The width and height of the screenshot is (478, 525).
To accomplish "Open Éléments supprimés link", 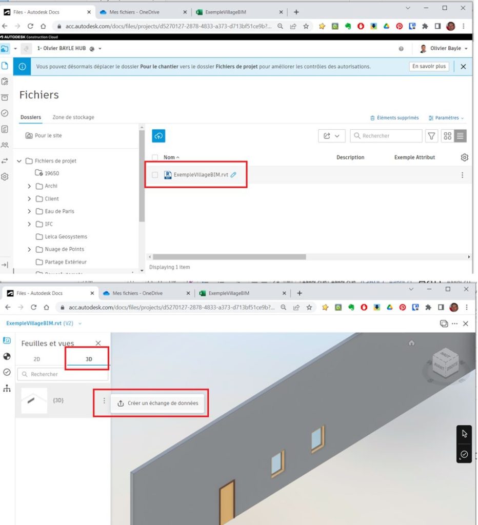I will click(394, 118).
